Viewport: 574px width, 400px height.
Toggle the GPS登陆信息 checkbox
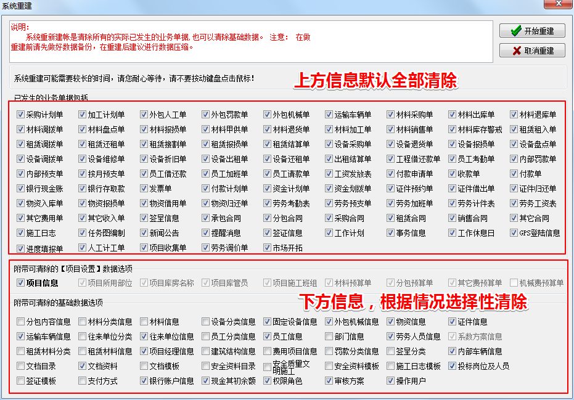click(514, 233)
